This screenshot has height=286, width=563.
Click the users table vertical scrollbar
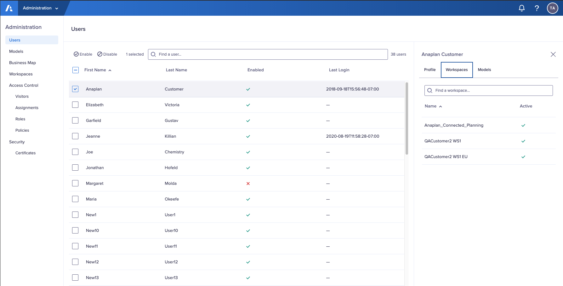tap(407, 118)
